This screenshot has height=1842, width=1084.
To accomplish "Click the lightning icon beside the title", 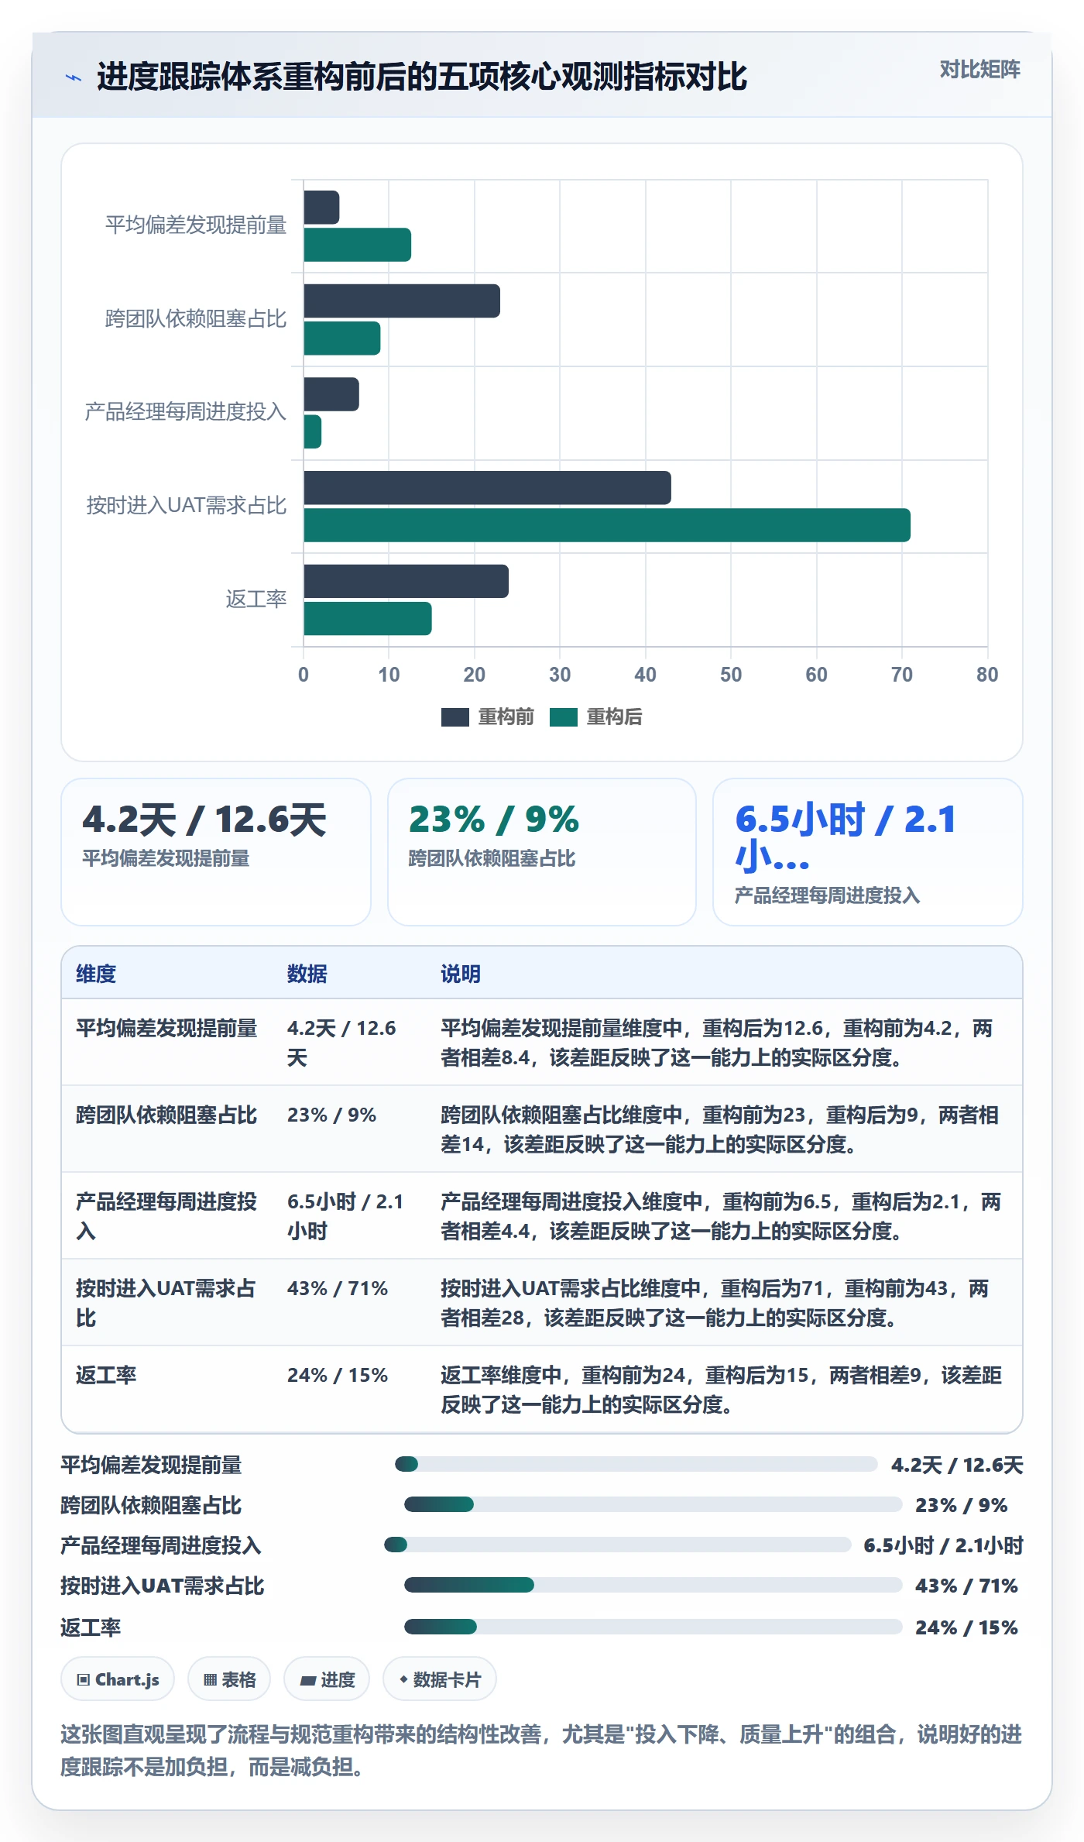I will click(74, 77).
